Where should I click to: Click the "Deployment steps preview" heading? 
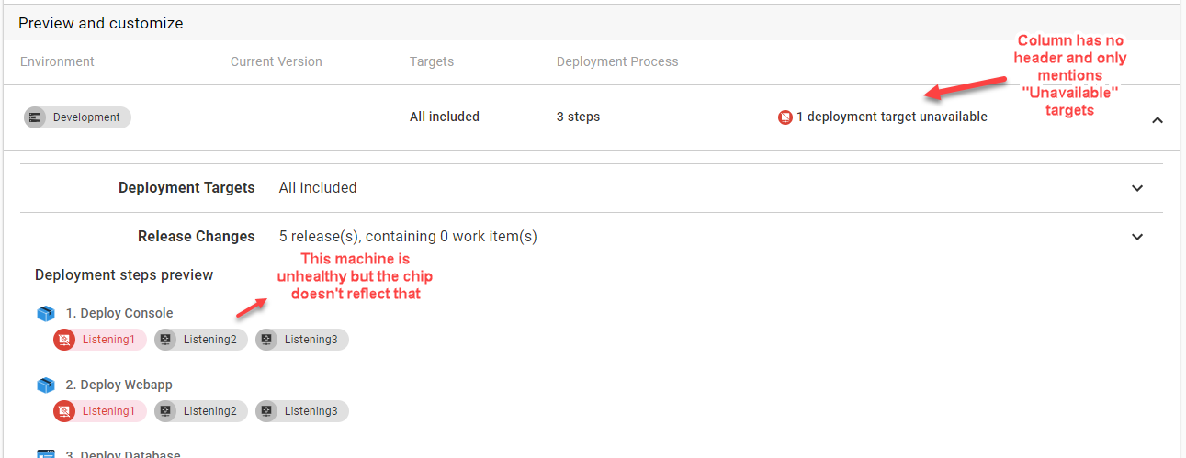coord(124,275)
